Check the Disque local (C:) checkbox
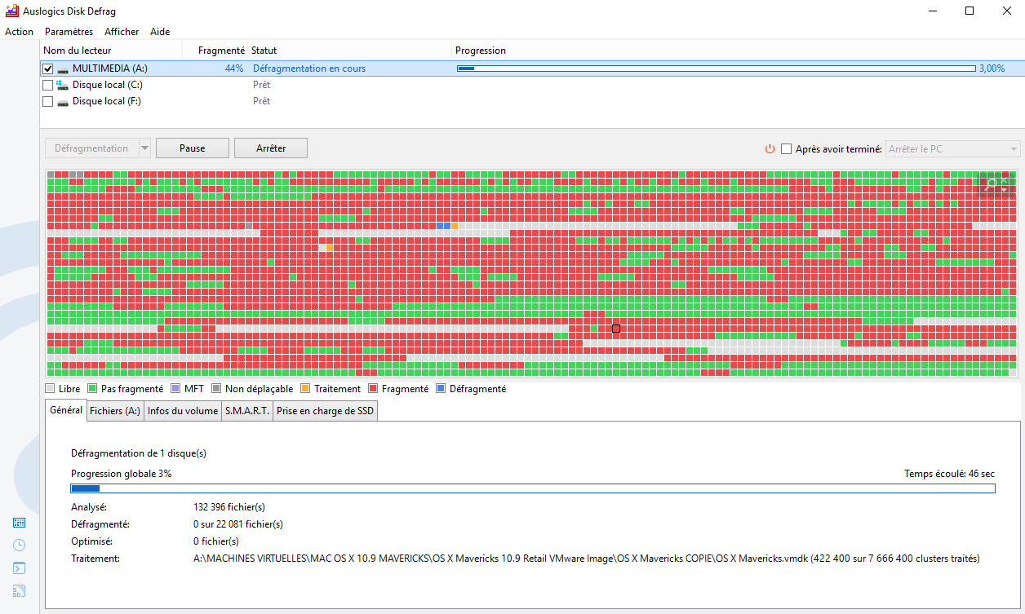This screenshot has width=1025, height=614. [47, 85]
